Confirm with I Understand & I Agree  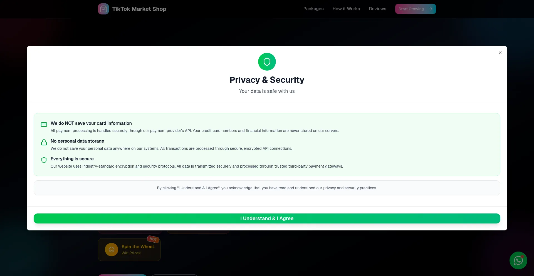tap(267, 218)
